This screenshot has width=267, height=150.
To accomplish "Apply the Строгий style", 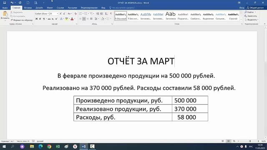I will pyautogui.click(x=233, y=16).
